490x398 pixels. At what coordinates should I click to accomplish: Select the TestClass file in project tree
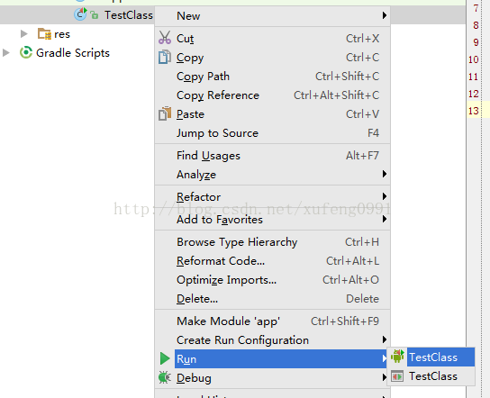coord(129,14)
